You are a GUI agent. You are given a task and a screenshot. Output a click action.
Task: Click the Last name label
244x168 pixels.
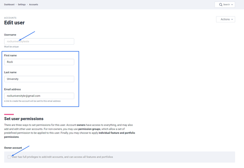click(11, 72)
